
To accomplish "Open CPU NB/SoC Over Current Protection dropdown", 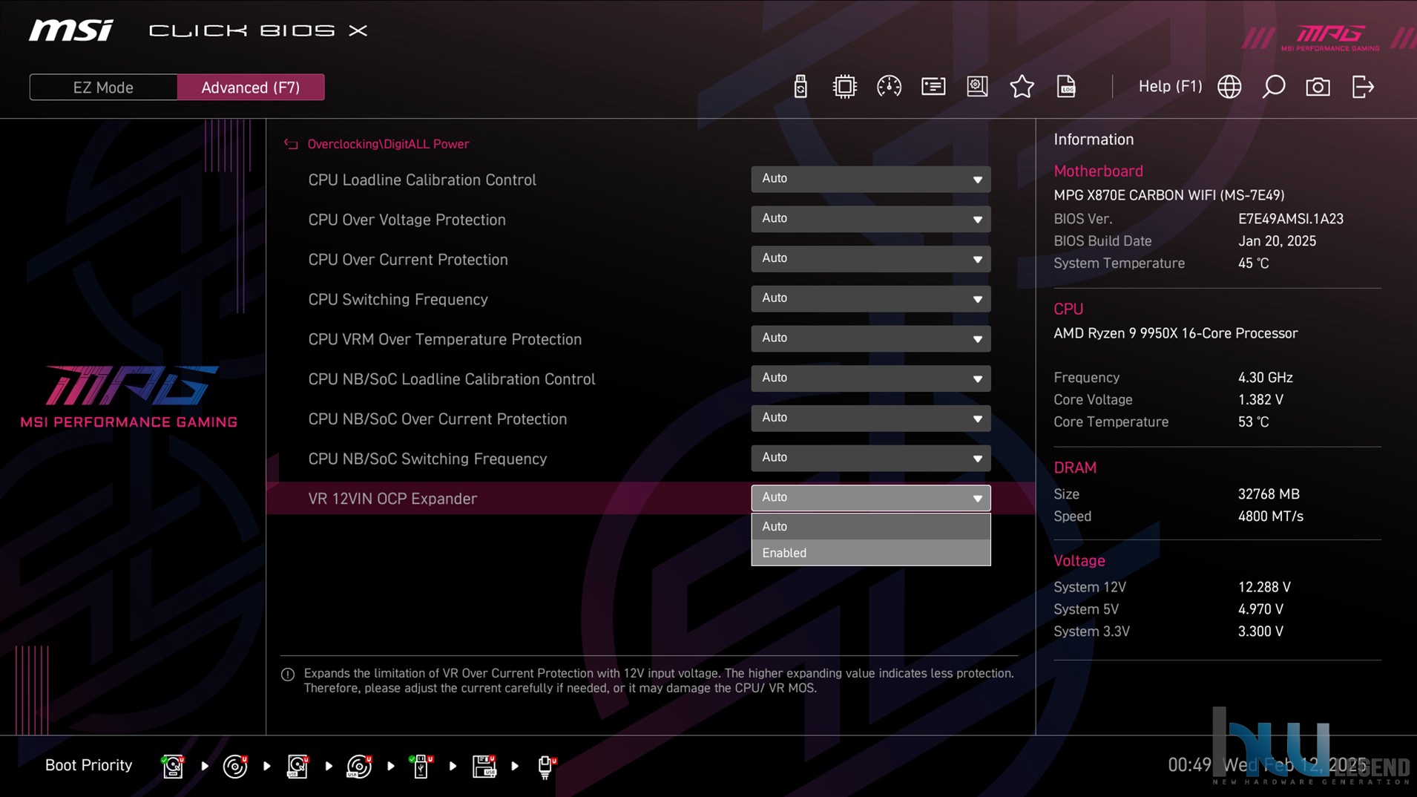I will point(870,419).
